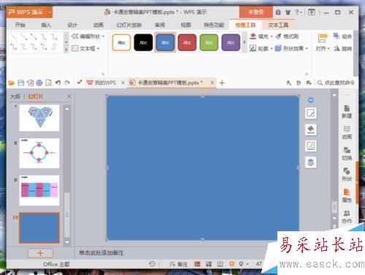Open the Align (对齐) dropdown arrow
This screenshot has height=275, width=365.
coord(328,49)
